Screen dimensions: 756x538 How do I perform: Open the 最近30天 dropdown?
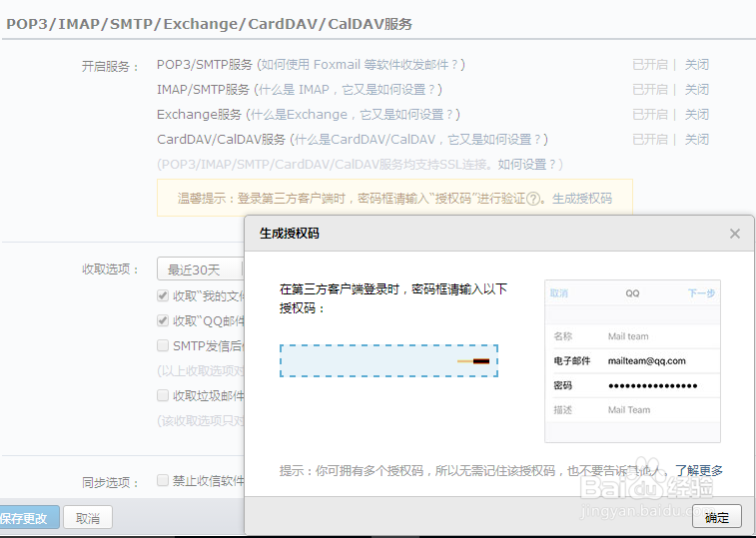pos(201,269)
